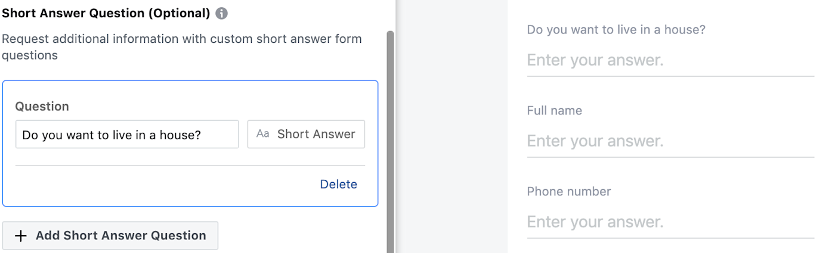Click the Short Answer Question (Optional) heading

pos(106,13)
